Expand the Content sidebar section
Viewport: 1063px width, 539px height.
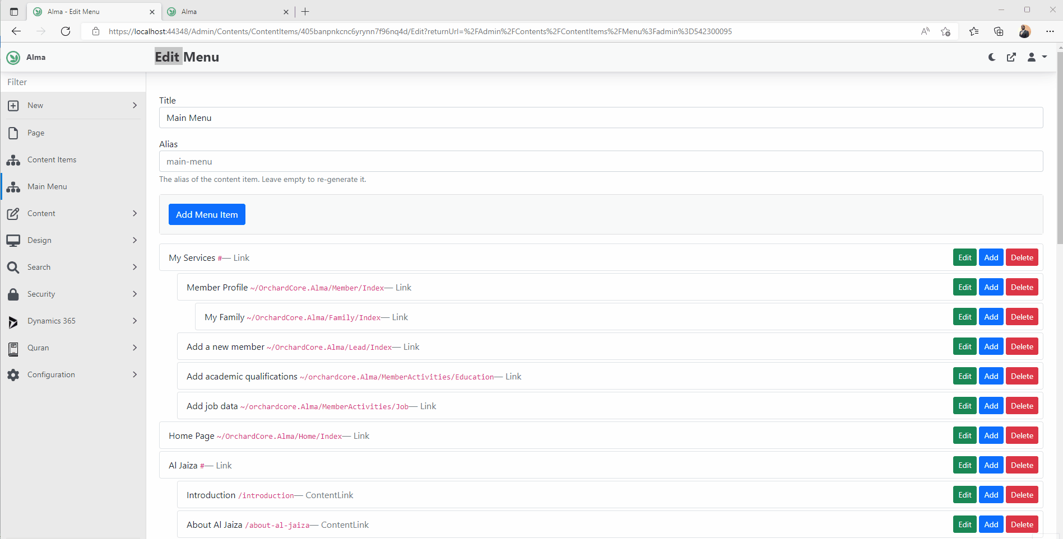pos(41,213)
